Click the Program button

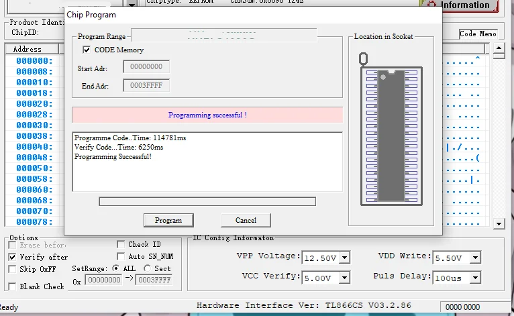point(168,220)
